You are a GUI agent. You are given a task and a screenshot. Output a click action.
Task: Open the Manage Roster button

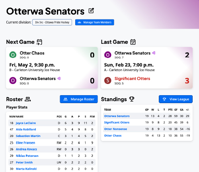pos(79,99)
